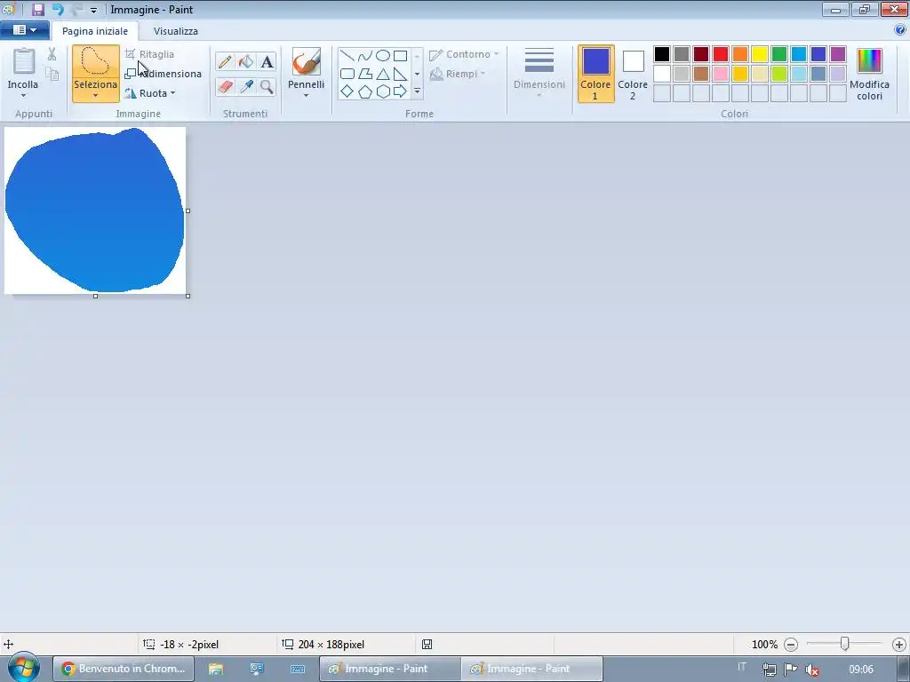
Task: Expand the shapes gallery more arrow
Action: coord(418,91)
